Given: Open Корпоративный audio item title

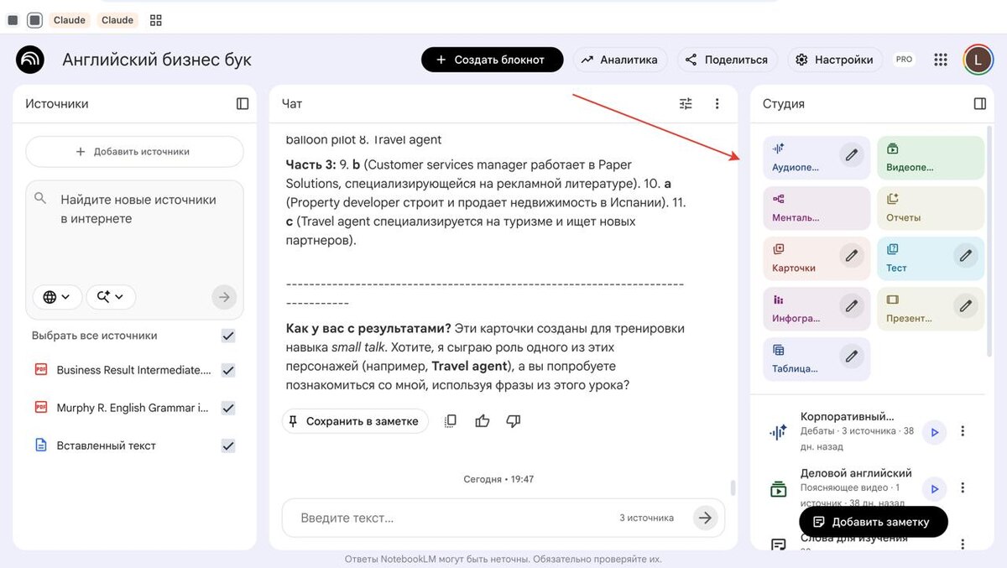Looking at the screenshot, I should [847, 416].
